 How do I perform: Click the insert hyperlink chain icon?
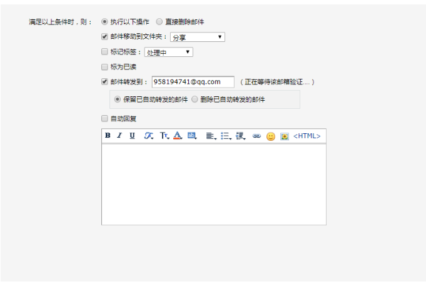point(256,136)
